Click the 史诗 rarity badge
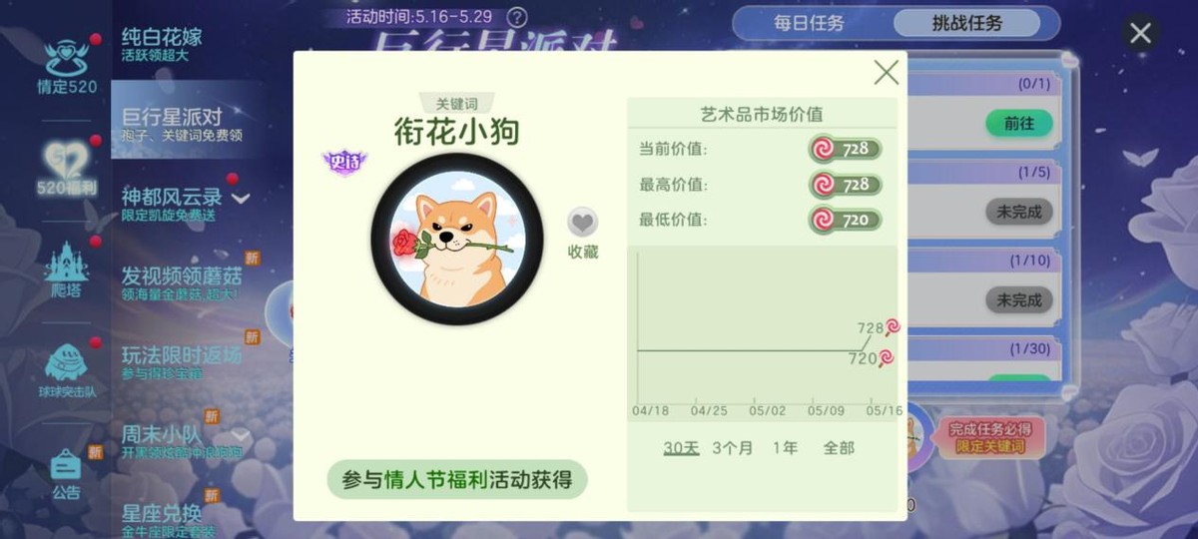This screenshot has width=1198, height=539. point(343,162)
